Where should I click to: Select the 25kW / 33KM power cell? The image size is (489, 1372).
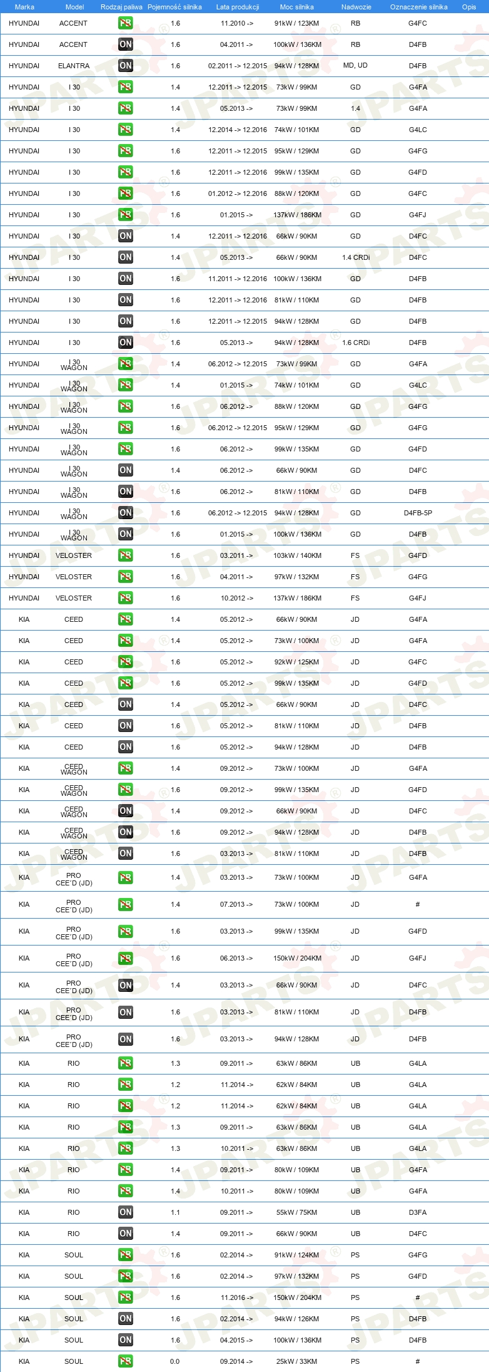tap(297, 1361)
